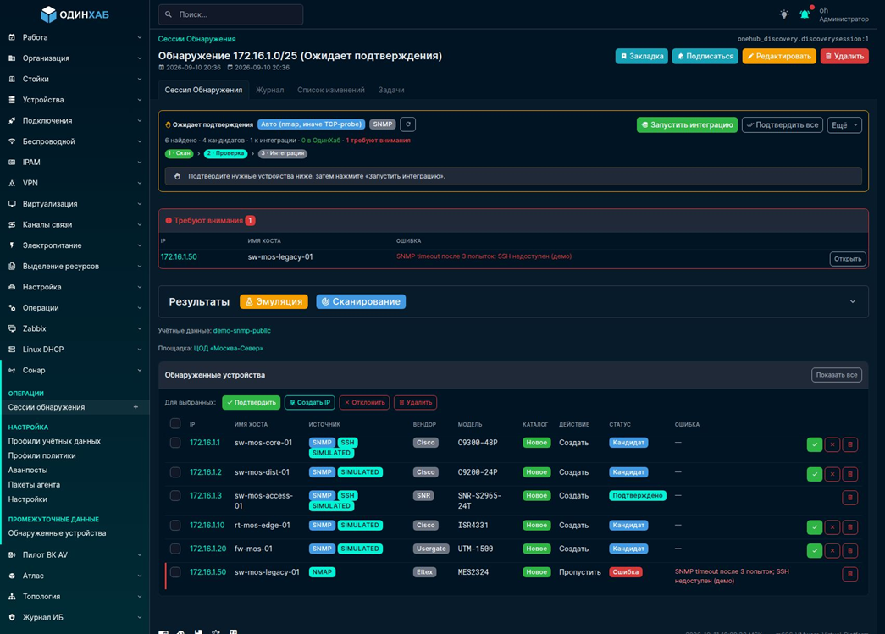885x634 pixels.
Task: Expand the IPAM sidebar section
Action: (x=75, y=163)
